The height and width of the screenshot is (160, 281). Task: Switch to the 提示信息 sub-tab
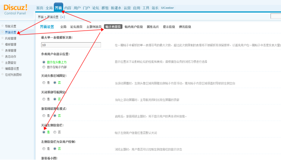[x=169, y=27]
